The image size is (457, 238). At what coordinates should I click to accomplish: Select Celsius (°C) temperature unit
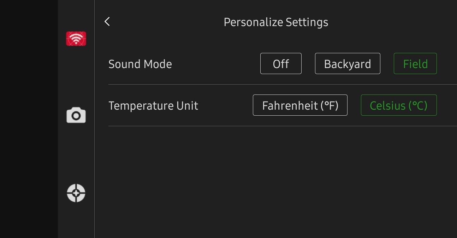[398, 105]
